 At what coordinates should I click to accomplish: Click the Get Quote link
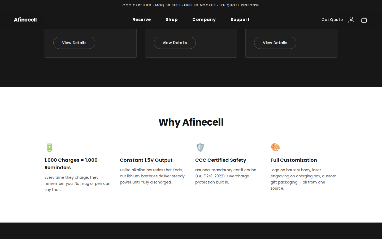pyautogui.click(x=332, y=20)
